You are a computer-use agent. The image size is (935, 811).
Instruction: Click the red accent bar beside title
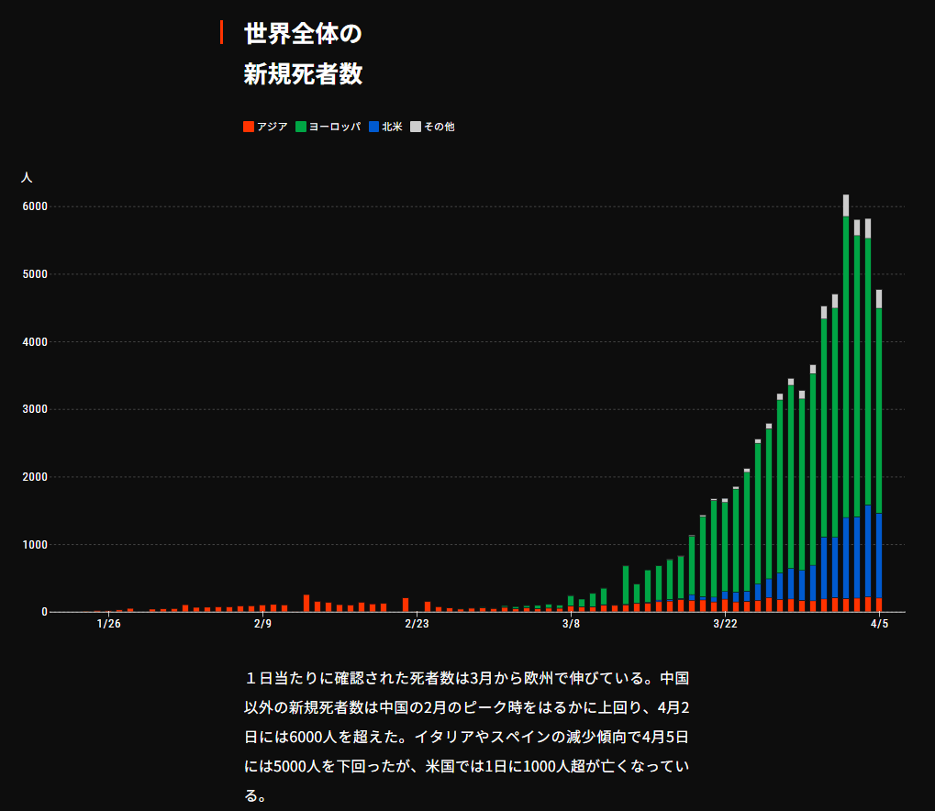point(221,32)
